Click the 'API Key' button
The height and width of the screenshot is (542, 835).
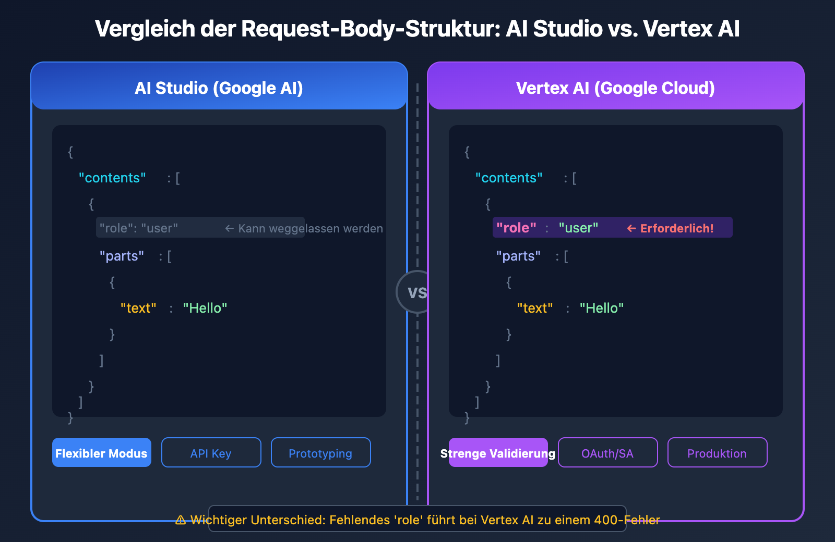click(211, 453)
